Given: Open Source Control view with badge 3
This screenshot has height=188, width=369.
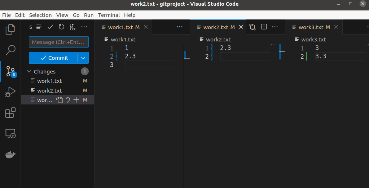Looking at the screenshot, I should [x=11, y=71].
